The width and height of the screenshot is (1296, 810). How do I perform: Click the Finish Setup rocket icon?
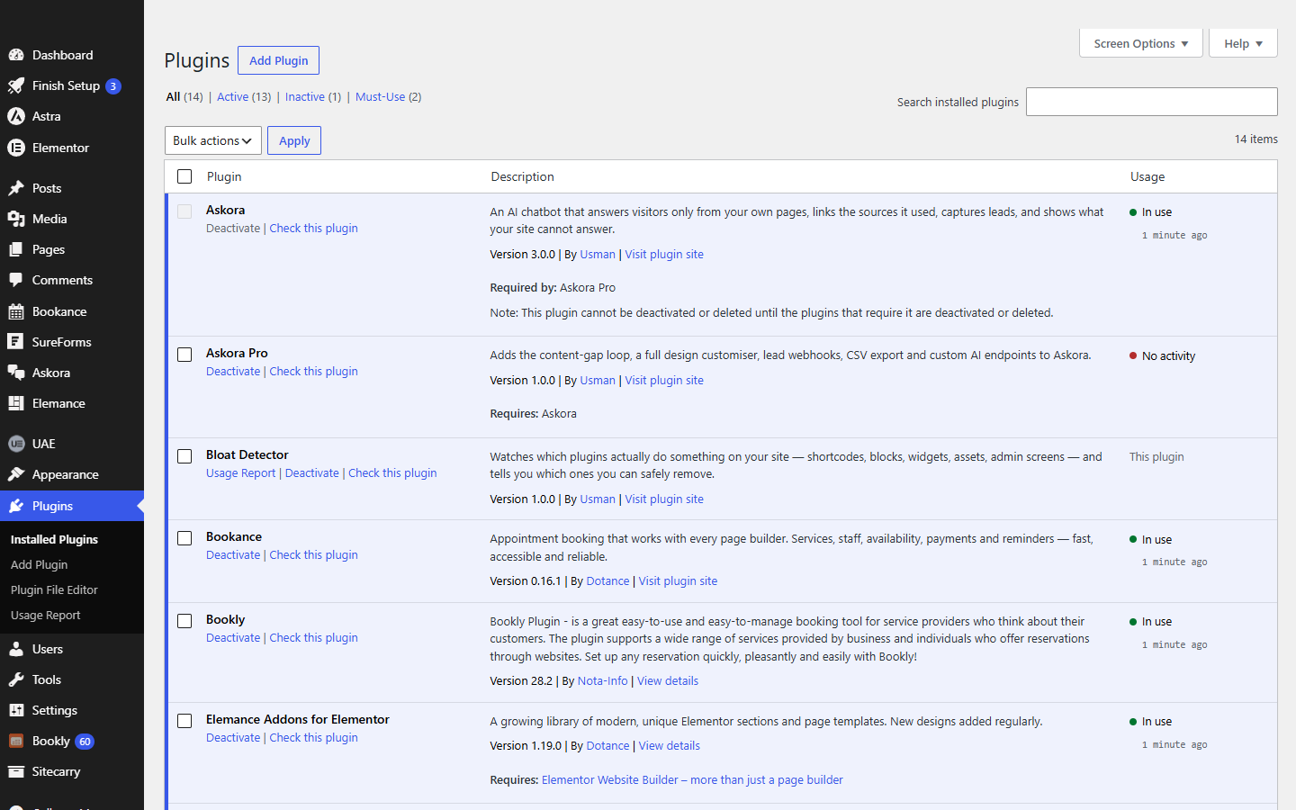point(16,85)
